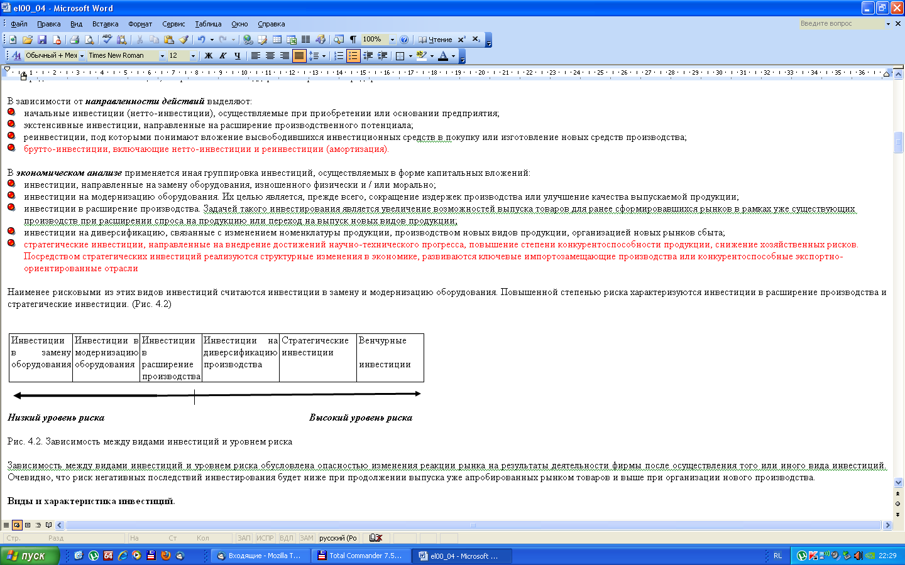
Task: Show the Drawing toolbar
Action: click(321, 40)
